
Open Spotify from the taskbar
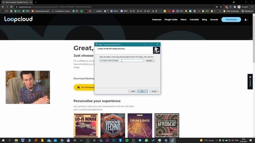point(127,140)
